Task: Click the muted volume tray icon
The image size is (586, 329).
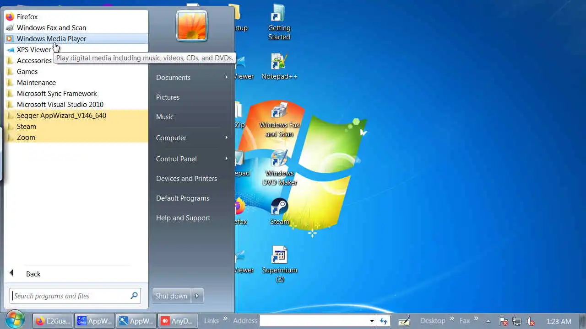Action: tap(531, 321)
